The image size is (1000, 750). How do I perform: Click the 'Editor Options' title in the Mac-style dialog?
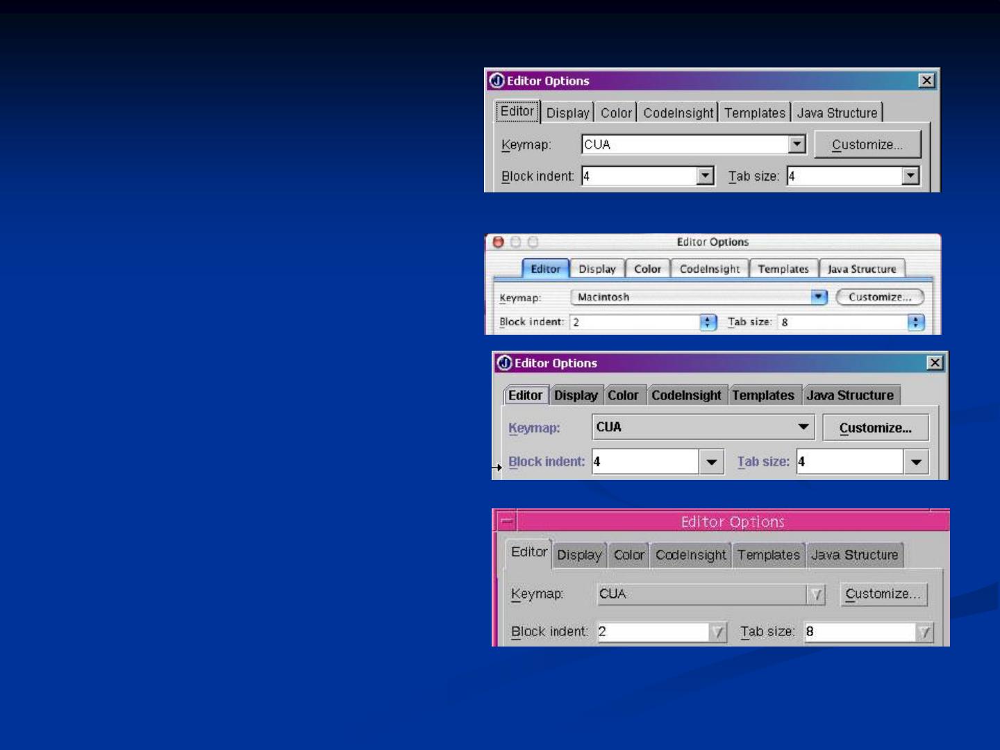(x=712, y=242)
